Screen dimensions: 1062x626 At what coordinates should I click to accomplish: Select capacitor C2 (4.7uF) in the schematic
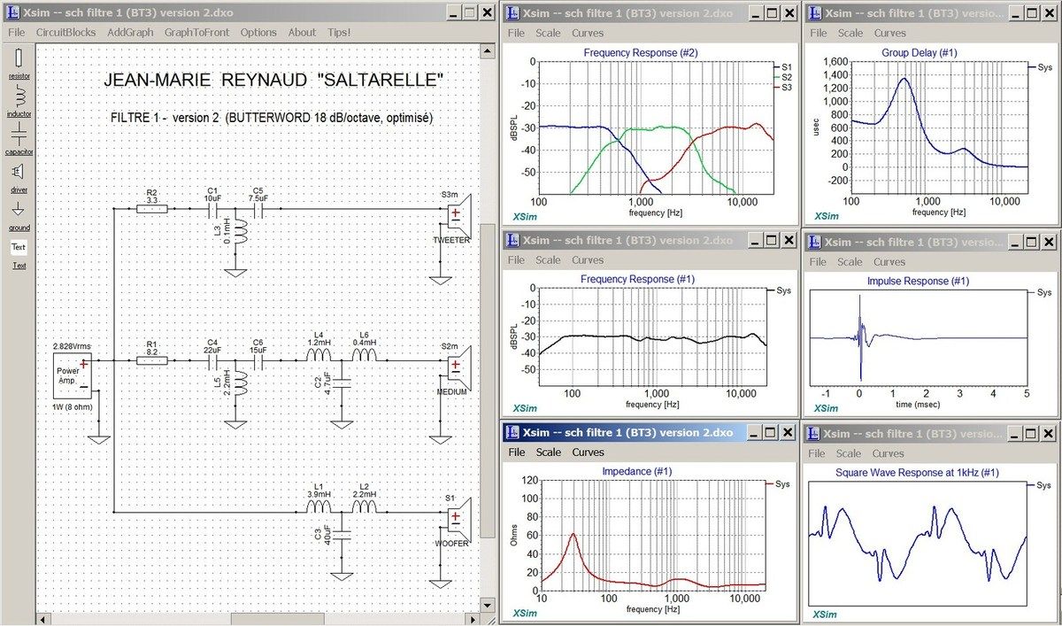[x=342, y=383]
